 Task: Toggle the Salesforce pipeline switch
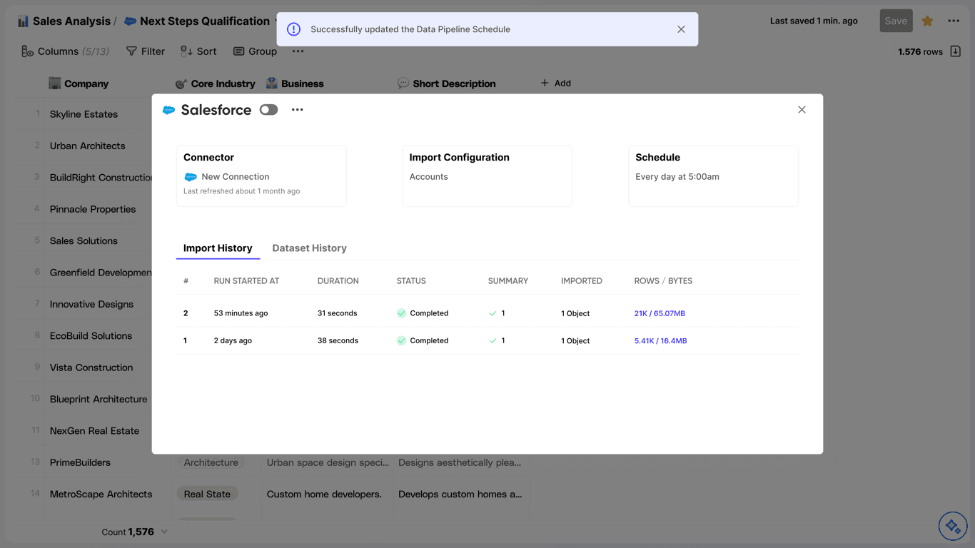click(268, 110)
